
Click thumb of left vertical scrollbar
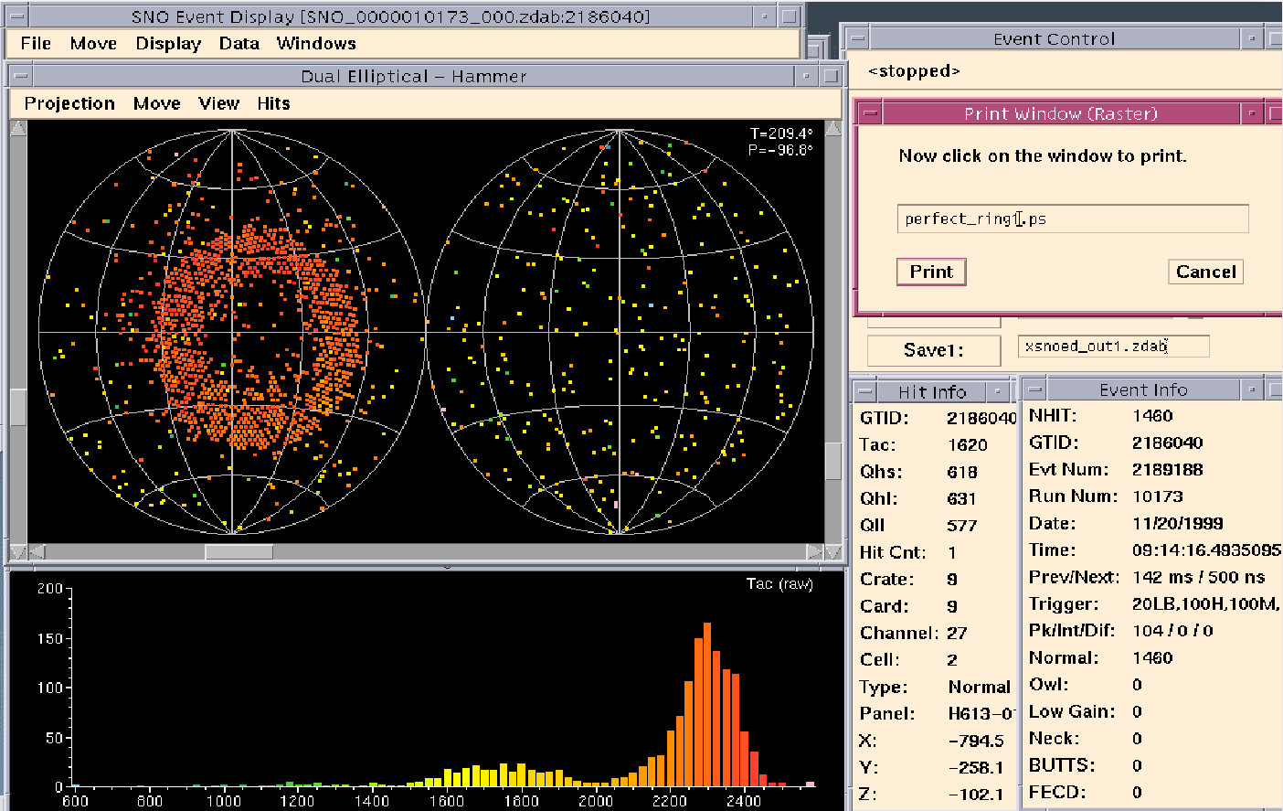[x=18, y=407]
